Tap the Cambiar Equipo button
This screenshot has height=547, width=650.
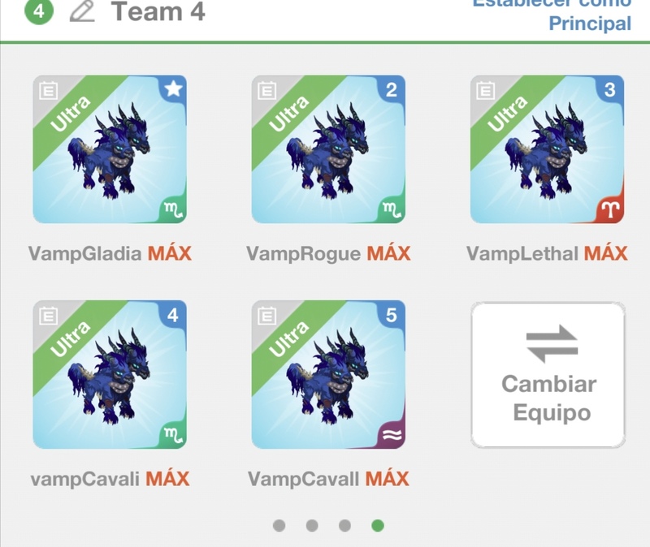[x=548, y=375]
